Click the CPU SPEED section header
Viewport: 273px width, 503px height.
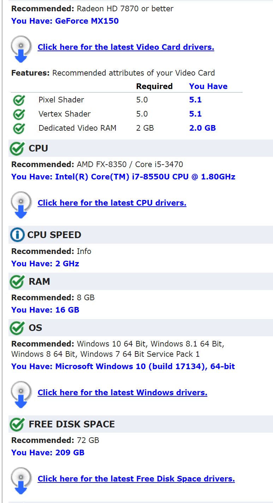[x=54, y=235]
